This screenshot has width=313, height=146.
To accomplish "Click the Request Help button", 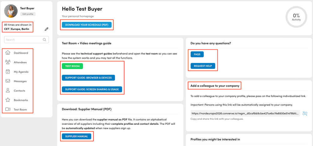I will [203, 66].
